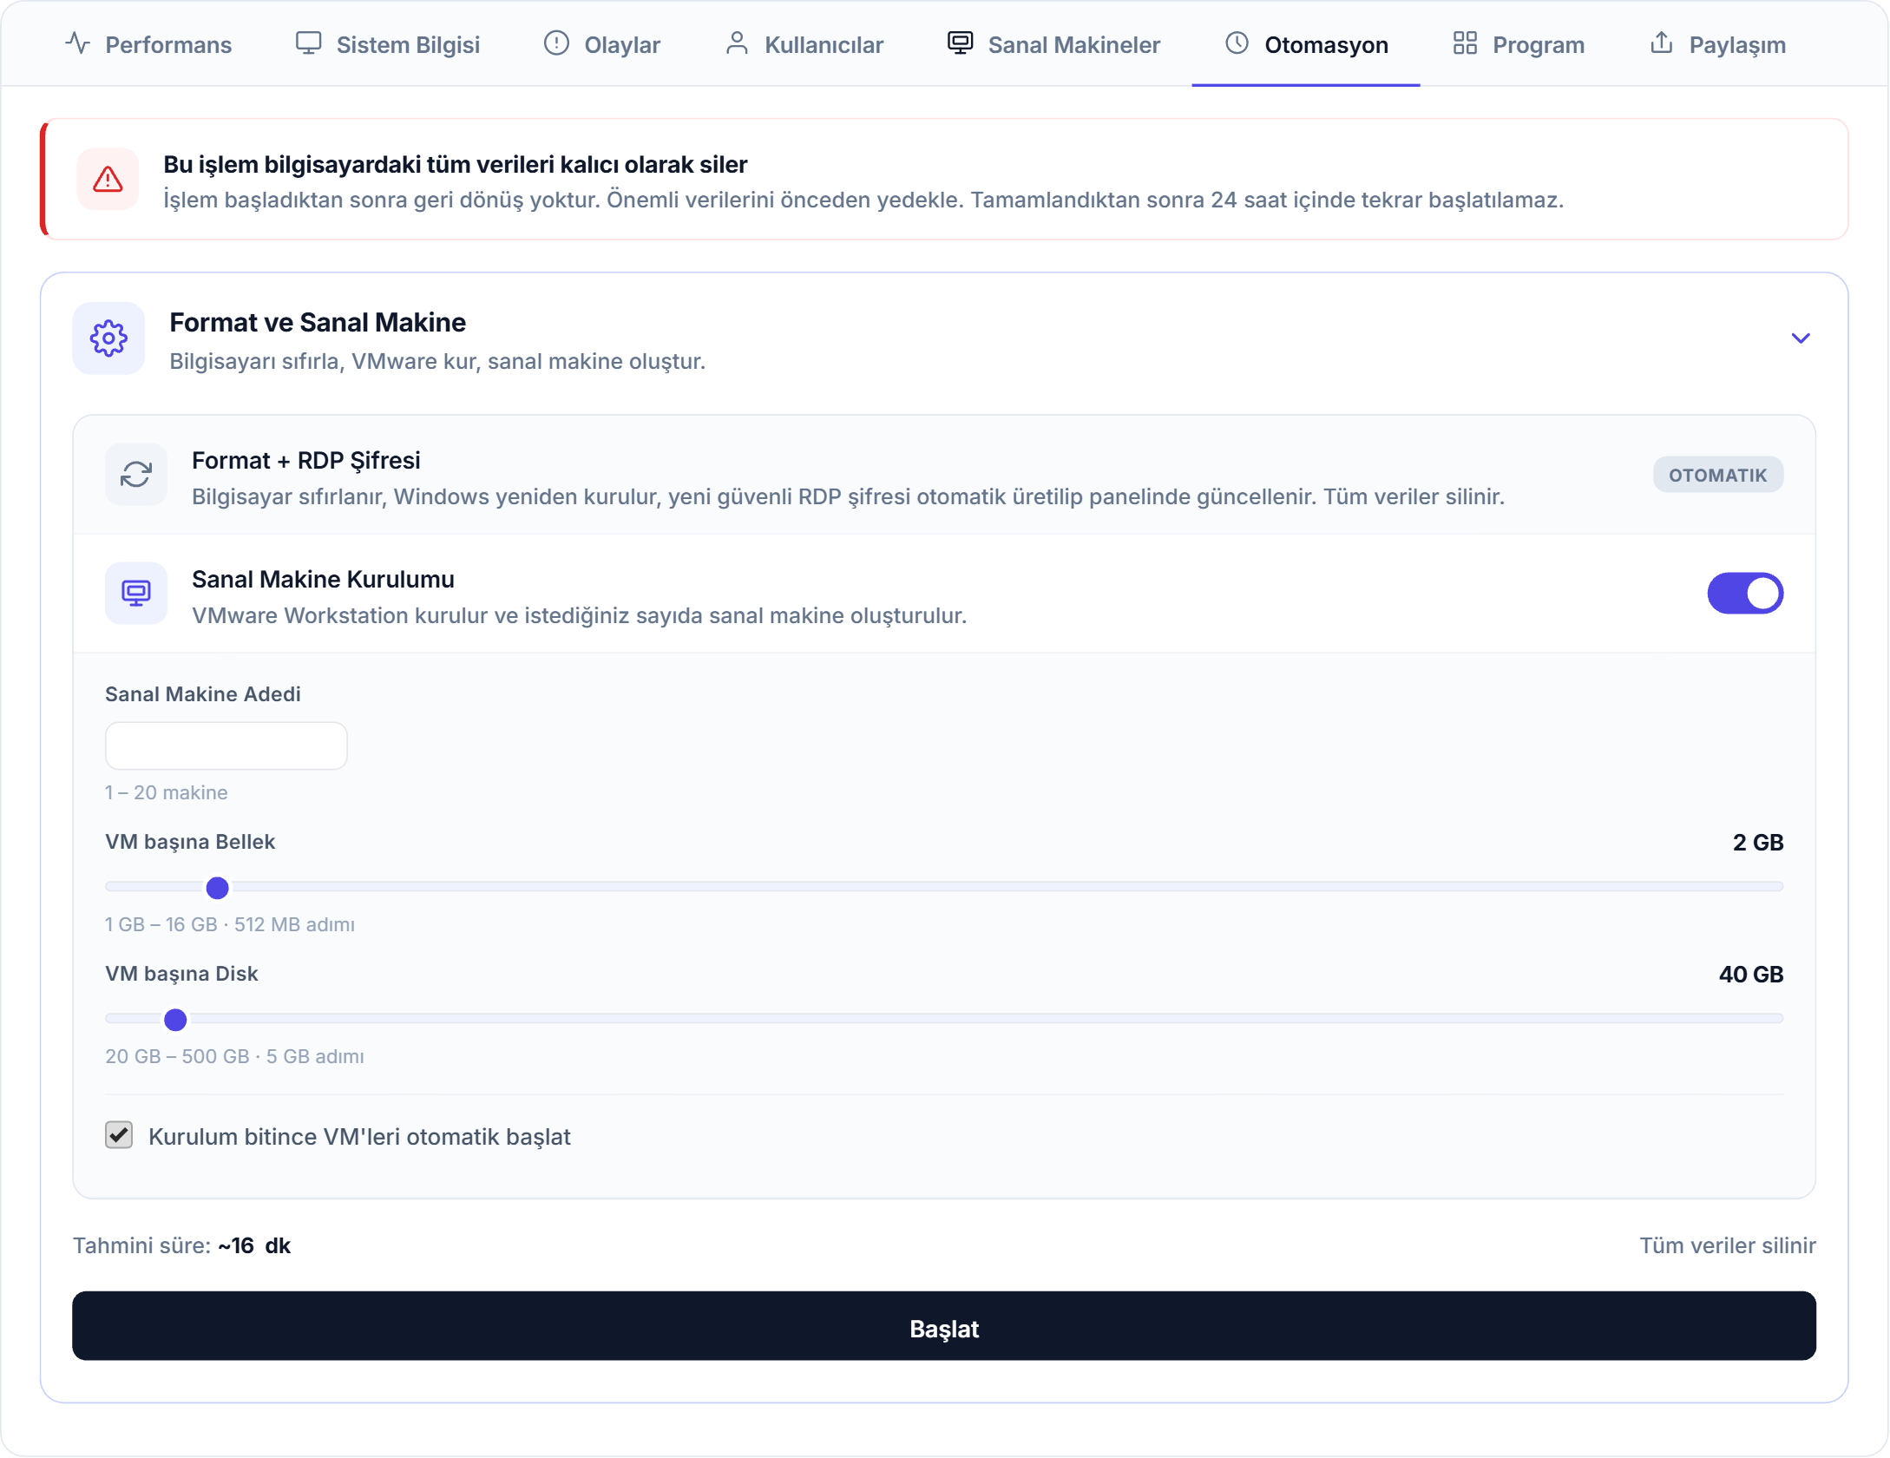The height and width of the screenshot is (1458, 1890).
Task: Focus the Sanal Makine Adedi input field
Action: tap(226, 745)
